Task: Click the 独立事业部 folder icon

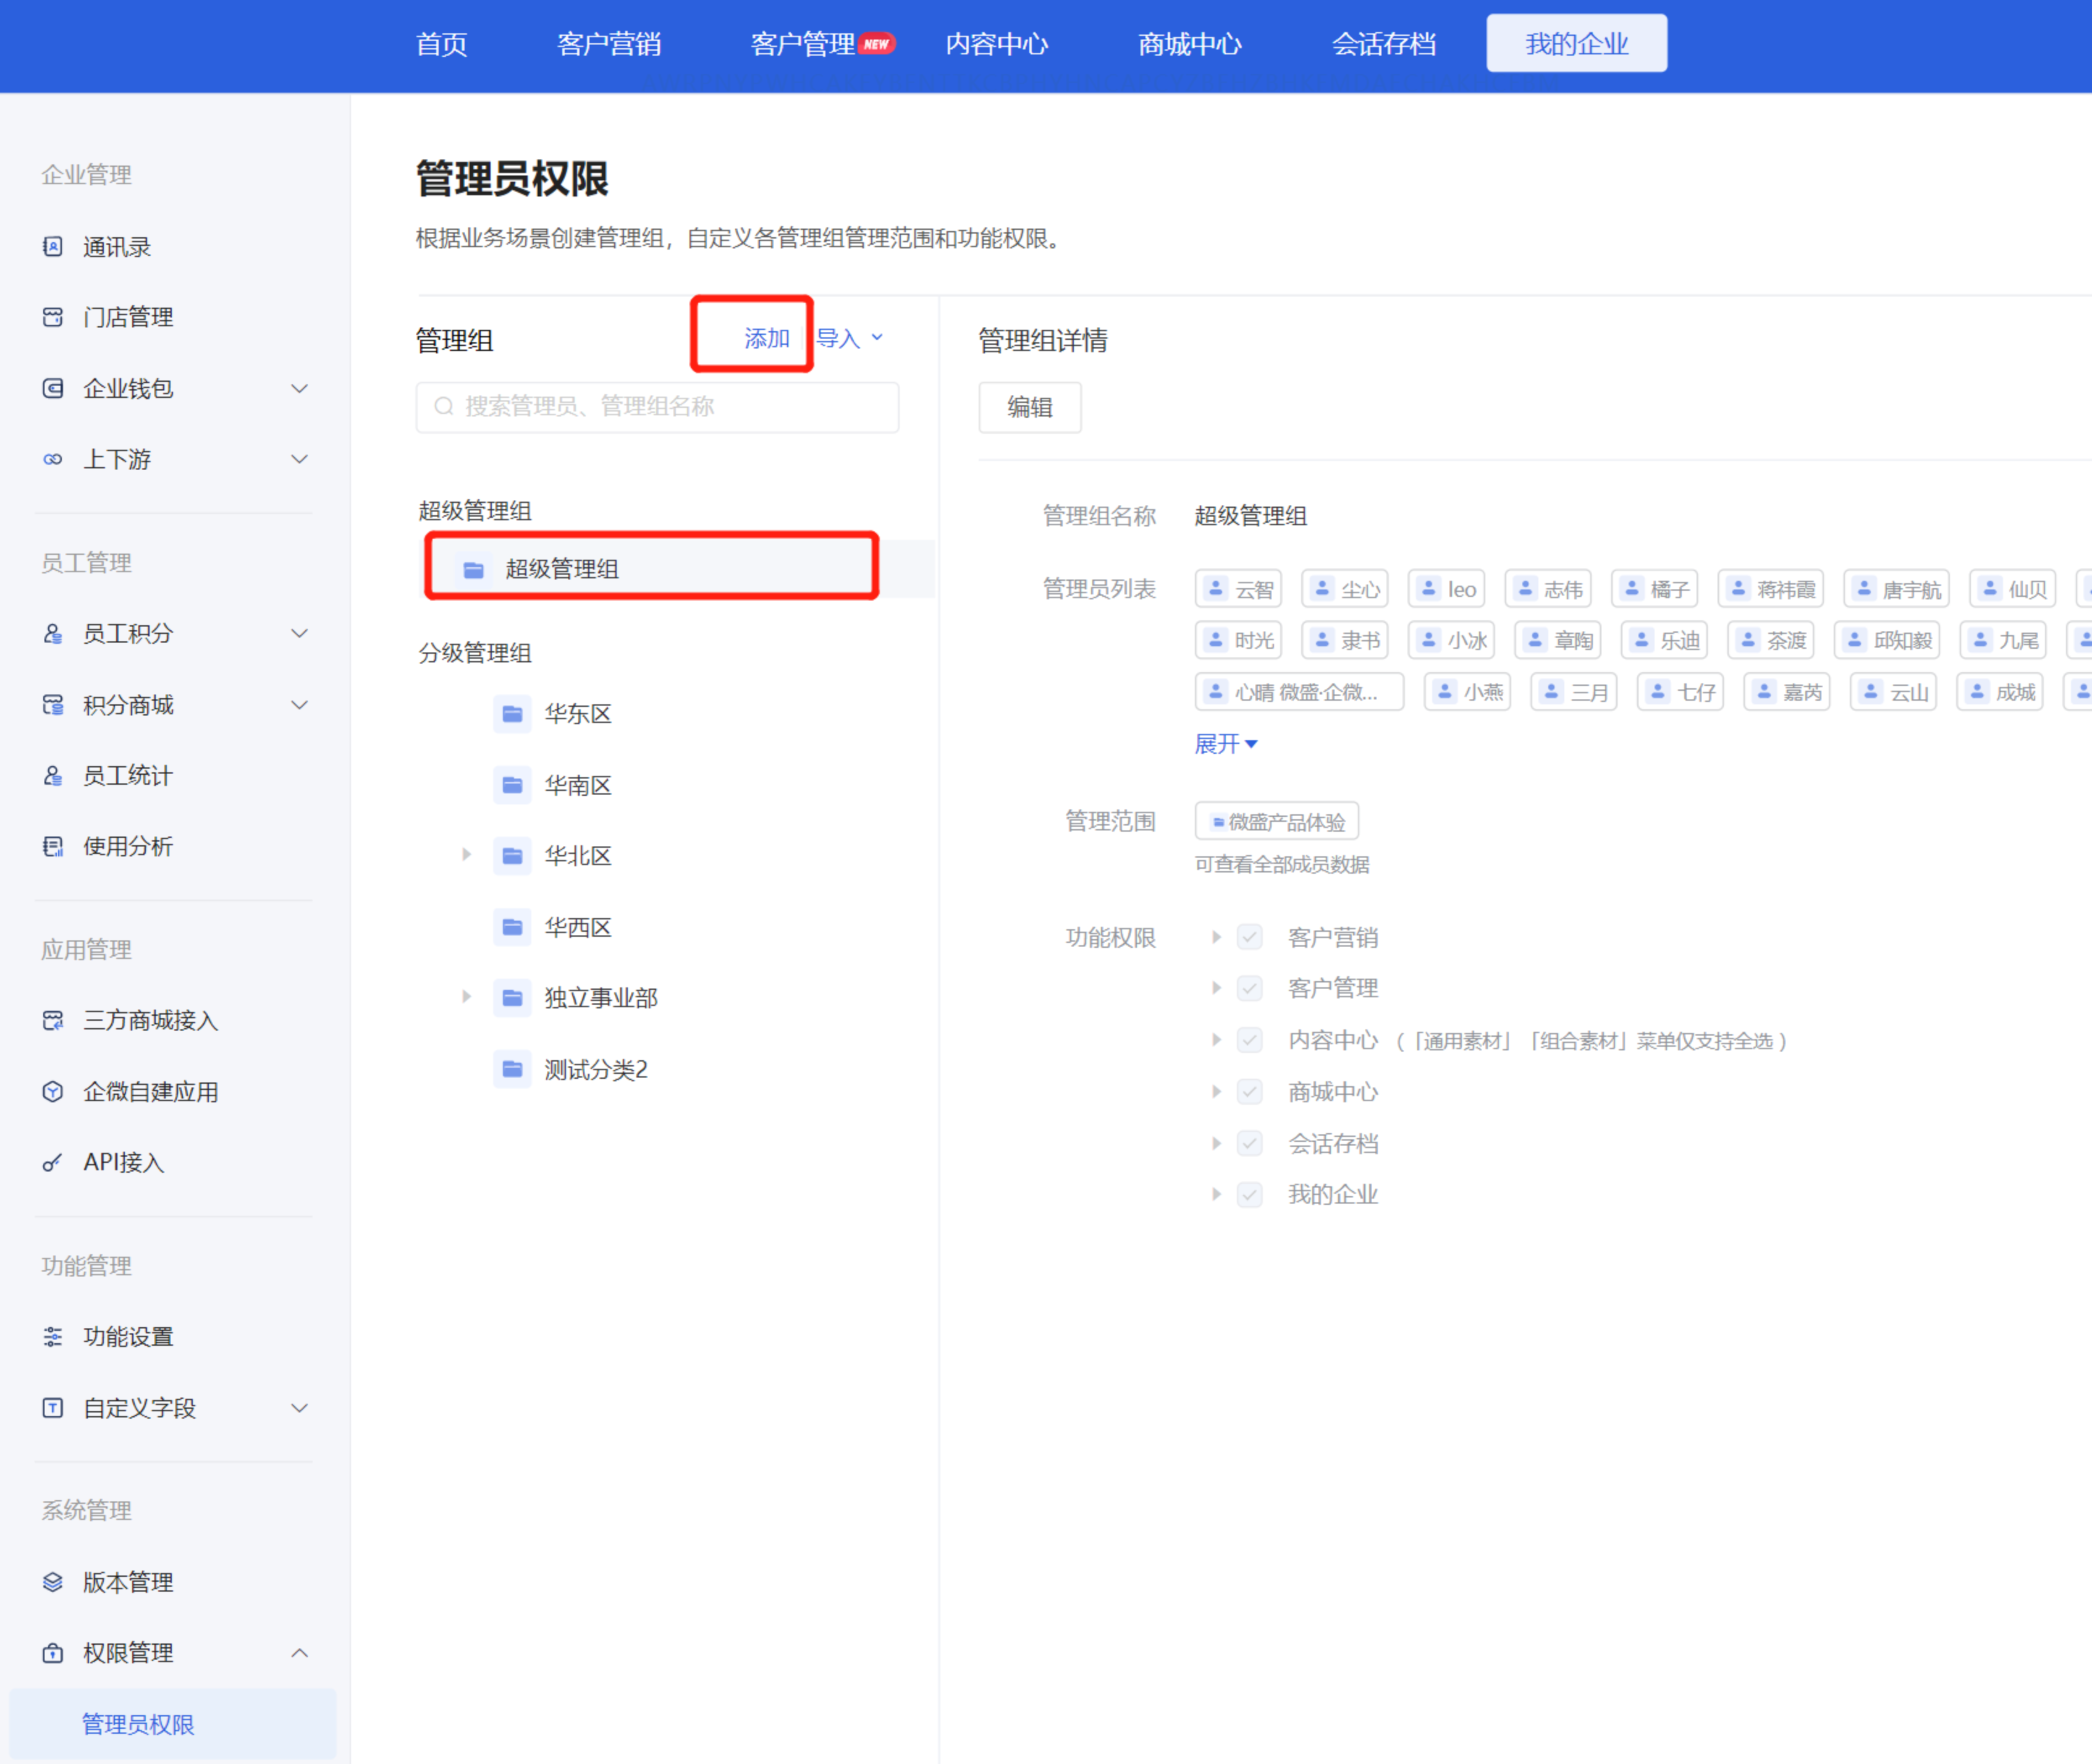Action: [512, 998]
